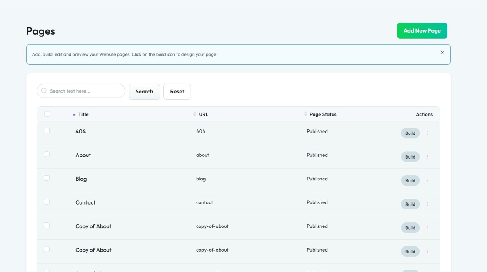The width and height of the screenshot is (487, 272).
Task: Select the Contact page checkbox
Action: click(47, 202)
